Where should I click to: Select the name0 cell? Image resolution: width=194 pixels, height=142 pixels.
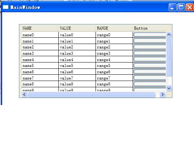click(40, 35)
